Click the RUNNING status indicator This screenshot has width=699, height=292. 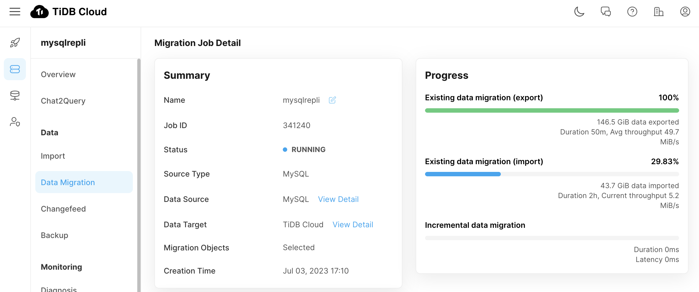click(304, 150)
